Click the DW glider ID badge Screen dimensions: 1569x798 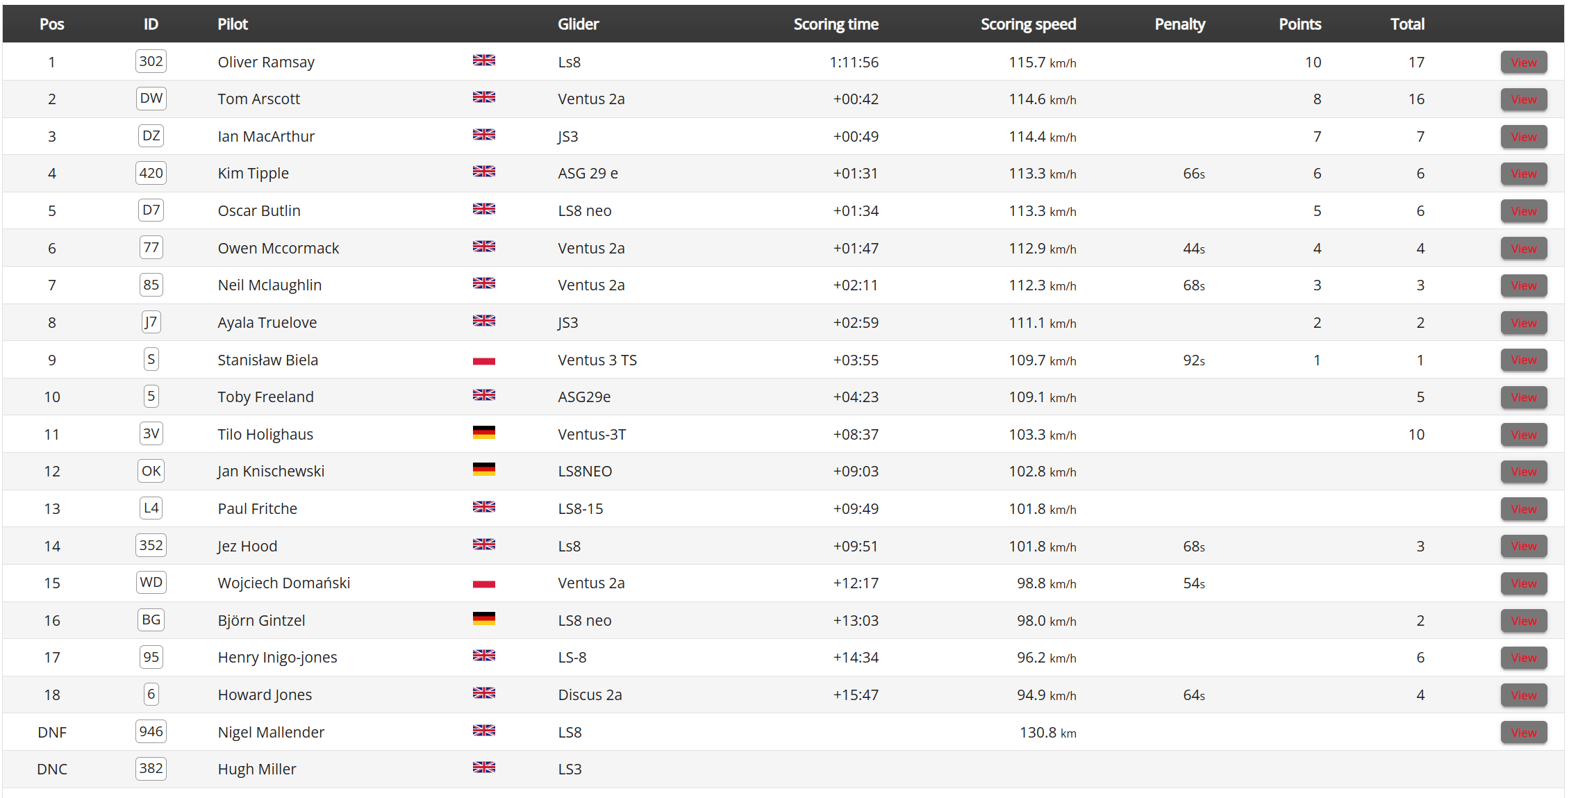151,99
